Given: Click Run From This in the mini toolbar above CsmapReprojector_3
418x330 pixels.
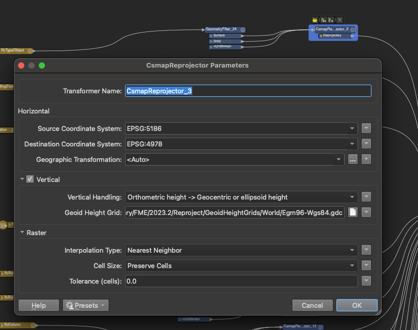Looking at the screenshot, I should [331, 20].
